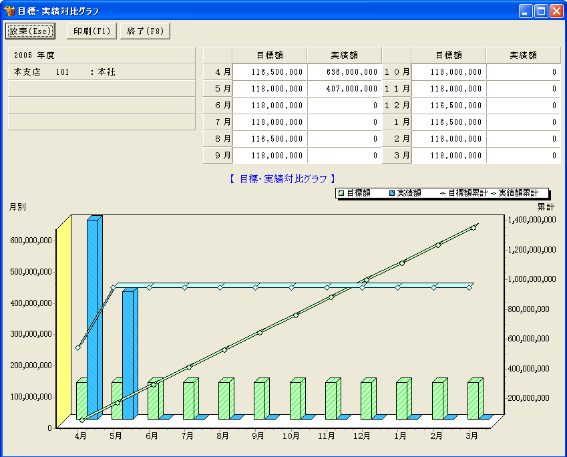Click the 累計 axis label

tap(546, 207)
